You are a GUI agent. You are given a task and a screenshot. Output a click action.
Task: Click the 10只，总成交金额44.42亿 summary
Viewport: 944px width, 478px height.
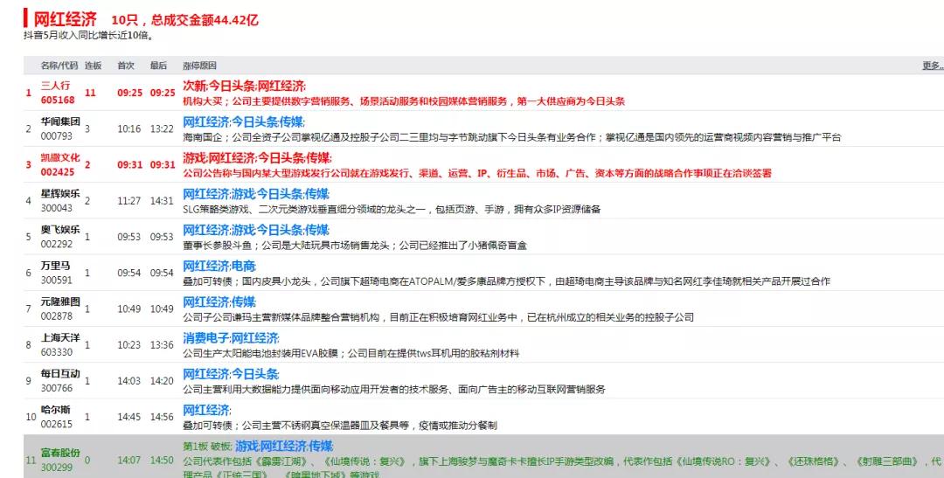(x=184, y=20)
